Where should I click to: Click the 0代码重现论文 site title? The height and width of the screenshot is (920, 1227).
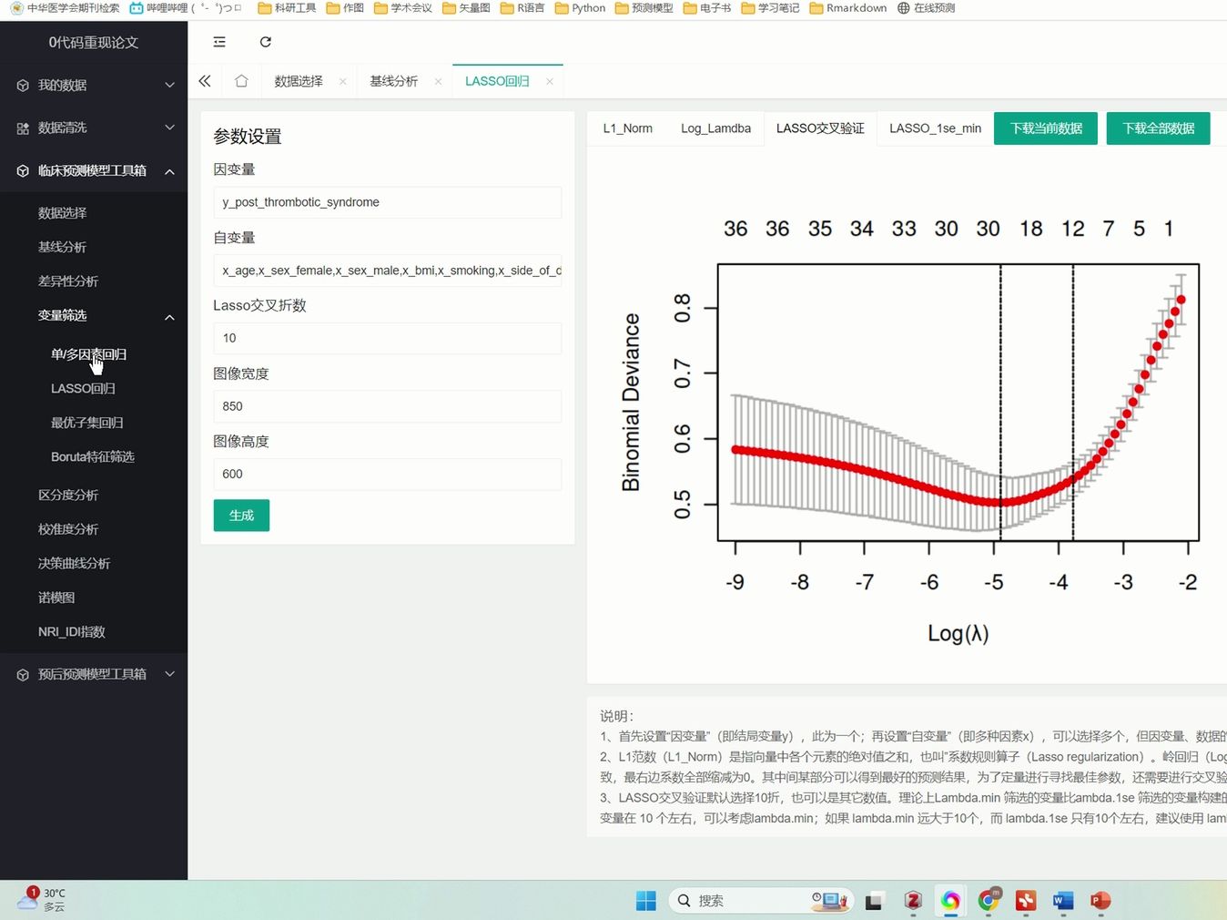(94, 43)
